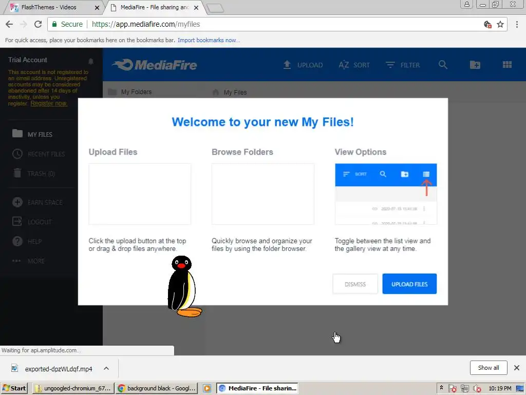Close the FlashThemes tab
The width and height of the screenshot is (526, 395).
(97, 7)
